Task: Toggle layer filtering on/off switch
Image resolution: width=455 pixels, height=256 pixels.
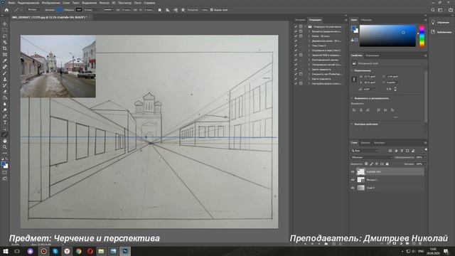Action: [x=426, y=150]
